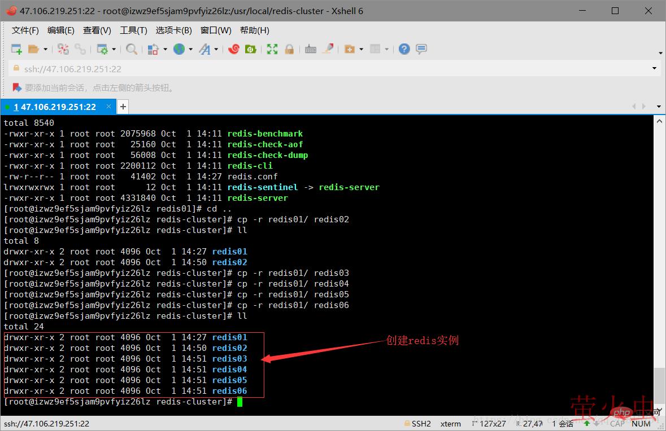The height and width of the screenshot is (431, 666).
Task: Click the plus button to add tab
Action: [123, 107]
